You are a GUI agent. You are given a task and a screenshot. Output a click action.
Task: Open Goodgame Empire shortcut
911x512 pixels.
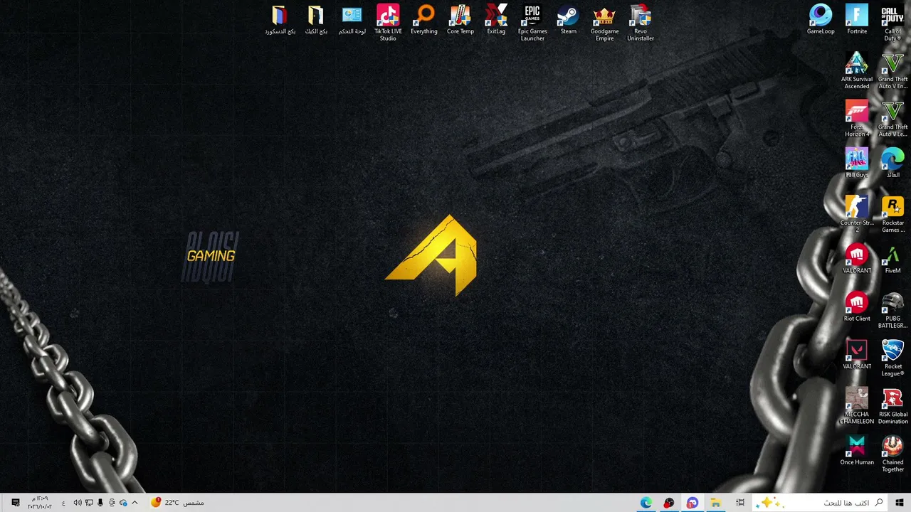604,23
